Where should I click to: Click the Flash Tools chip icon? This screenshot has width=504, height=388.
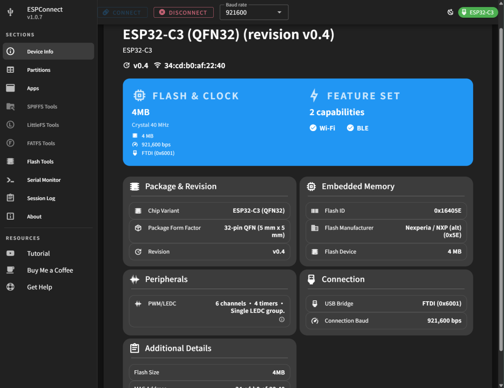click(11, 161)
